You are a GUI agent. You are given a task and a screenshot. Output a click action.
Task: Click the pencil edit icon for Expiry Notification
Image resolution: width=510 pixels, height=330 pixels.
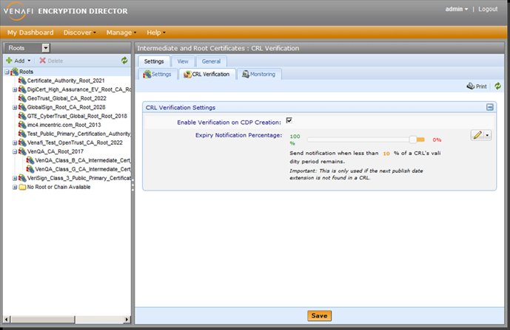(477, 135)
